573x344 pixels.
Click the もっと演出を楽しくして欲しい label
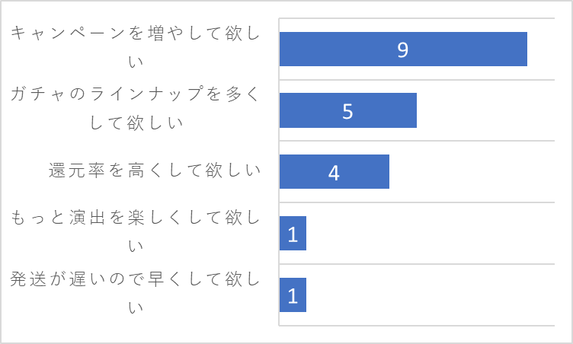coord(135,231)
